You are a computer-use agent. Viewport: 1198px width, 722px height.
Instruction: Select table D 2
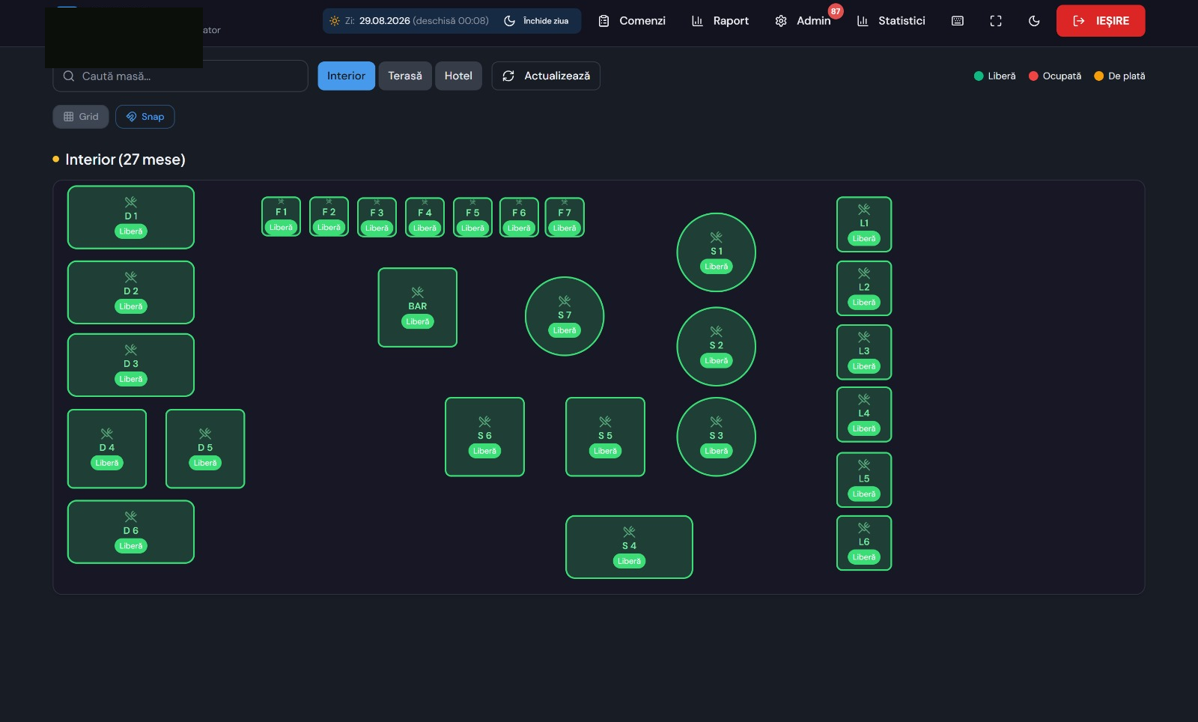(131, 292)
